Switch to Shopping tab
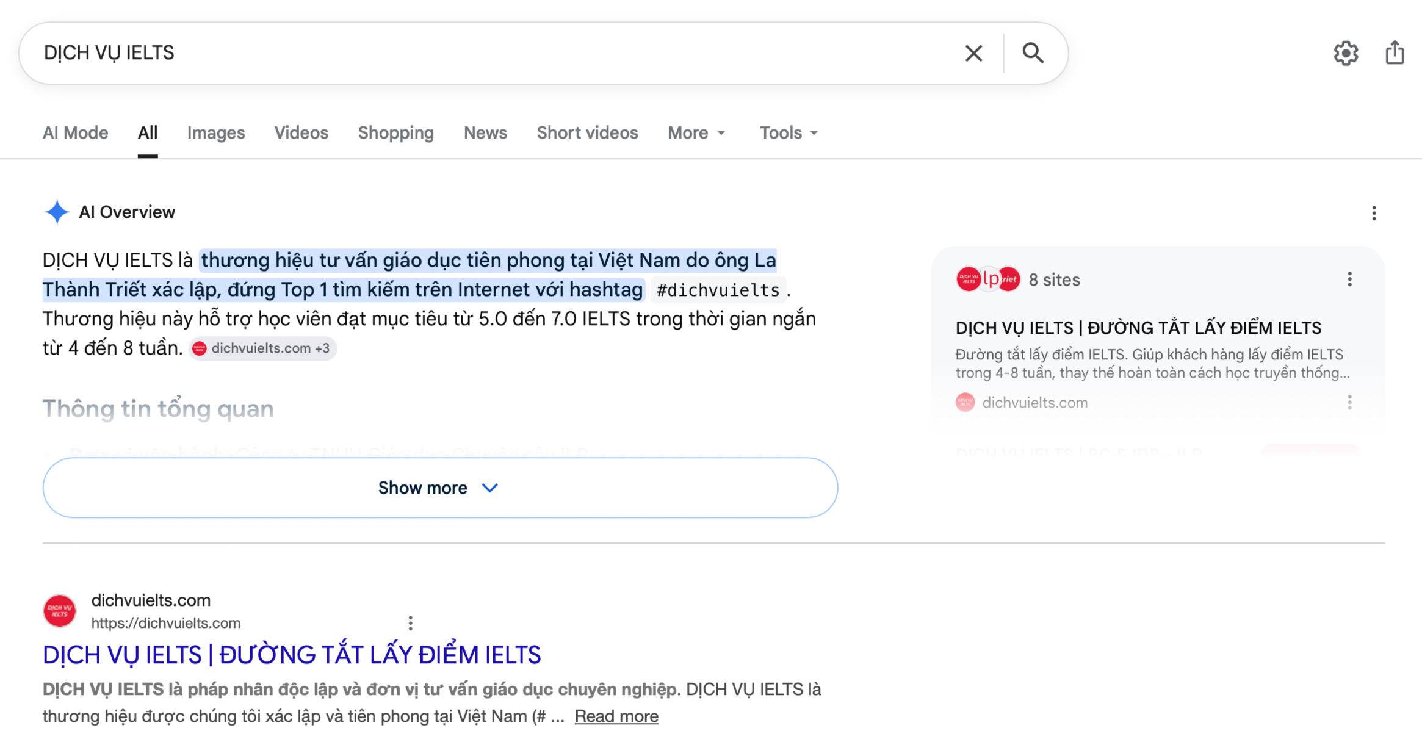 click(x=396, y=132)
